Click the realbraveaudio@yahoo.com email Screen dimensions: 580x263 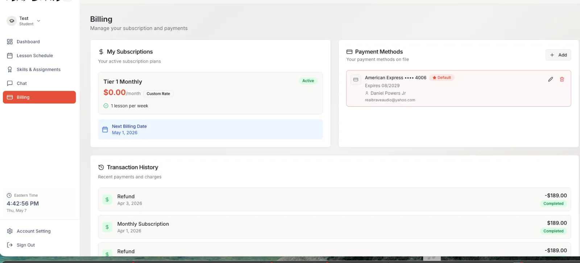[390, 100]
